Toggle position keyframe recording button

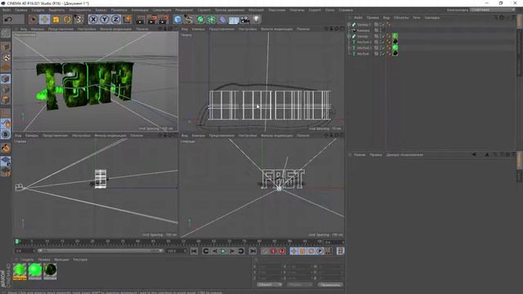[x=293, y=251]
